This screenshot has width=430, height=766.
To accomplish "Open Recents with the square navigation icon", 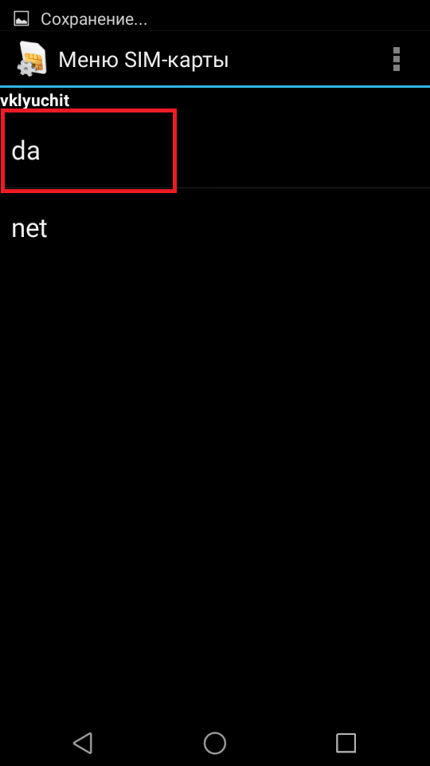I will pyautogui.click(x=346, y=743).
